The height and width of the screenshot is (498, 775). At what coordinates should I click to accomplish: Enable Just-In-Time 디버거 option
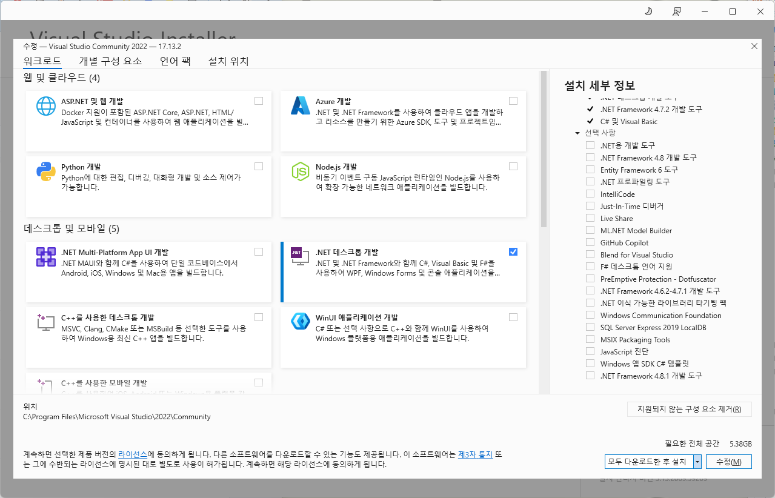(x=590, y=206)
